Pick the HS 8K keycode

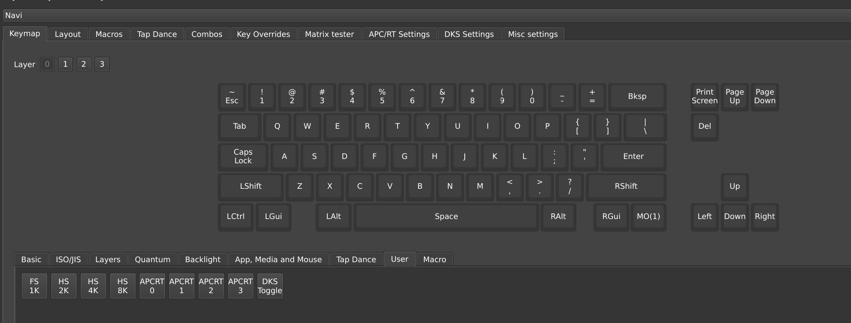pos(123,286)
